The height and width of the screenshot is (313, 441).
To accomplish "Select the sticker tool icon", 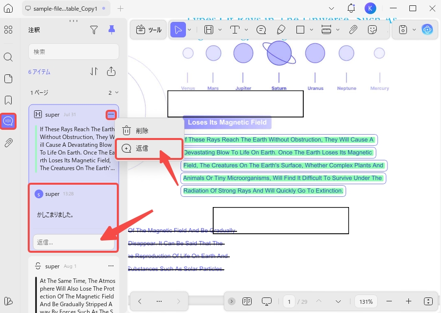I will pos(372,30).
